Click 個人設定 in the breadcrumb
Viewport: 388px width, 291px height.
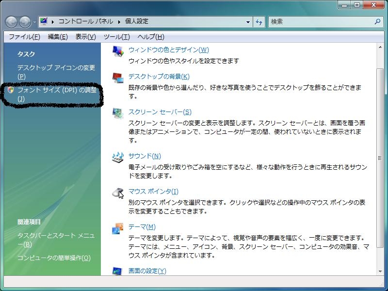coord(137,21)
